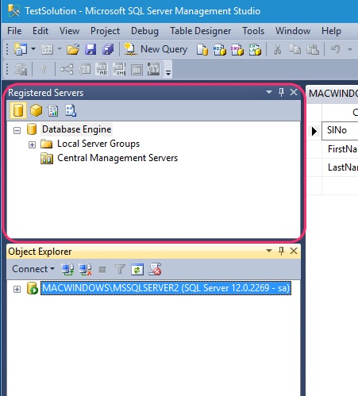Select Database Engine server type icon
Image resolution: width=358 pixels, height=396 pixels.
click(x=18, y=110)
